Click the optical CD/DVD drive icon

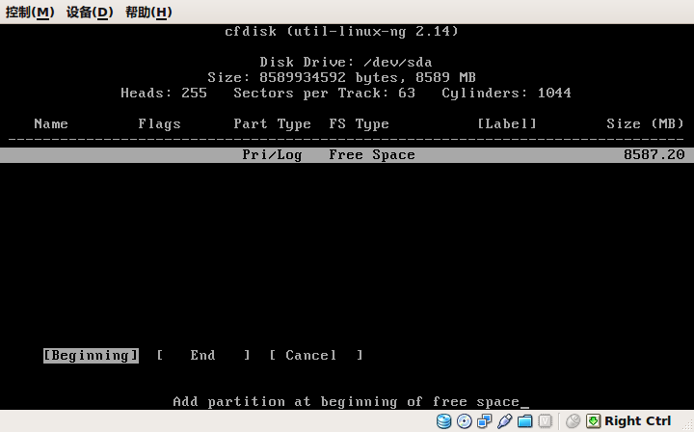(464, 421)
